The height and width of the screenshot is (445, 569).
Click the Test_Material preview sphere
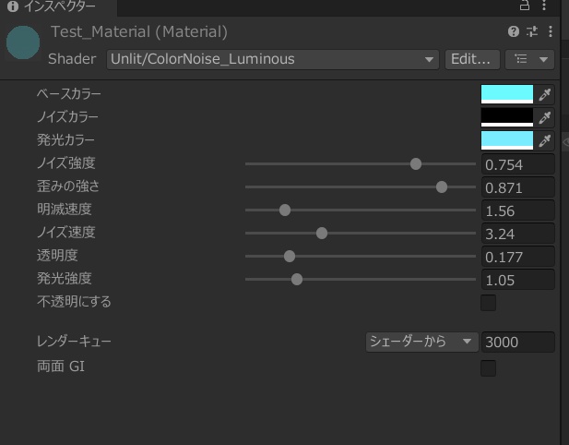23,42
